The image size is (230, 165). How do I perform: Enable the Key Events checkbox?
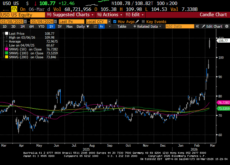(143, 21)
